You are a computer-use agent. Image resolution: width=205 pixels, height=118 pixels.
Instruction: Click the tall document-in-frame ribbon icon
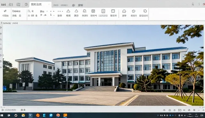click(103, 11)
